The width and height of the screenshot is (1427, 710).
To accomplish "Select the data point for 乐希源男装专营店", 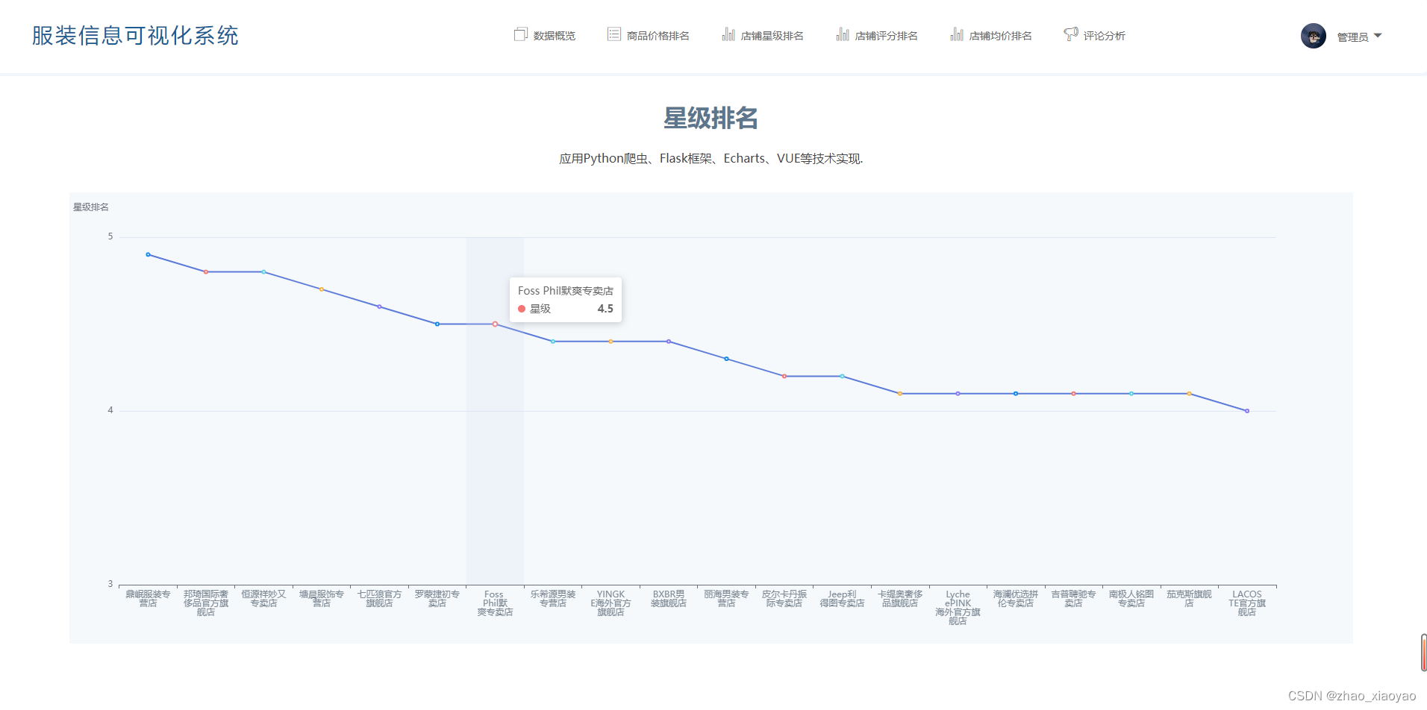I will click(x=553, y=342).
